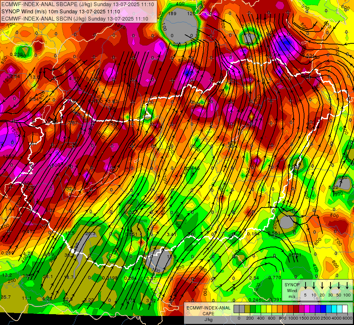Click the 120 value in gray area
The image size is (354, 325).
click(191, 13)
